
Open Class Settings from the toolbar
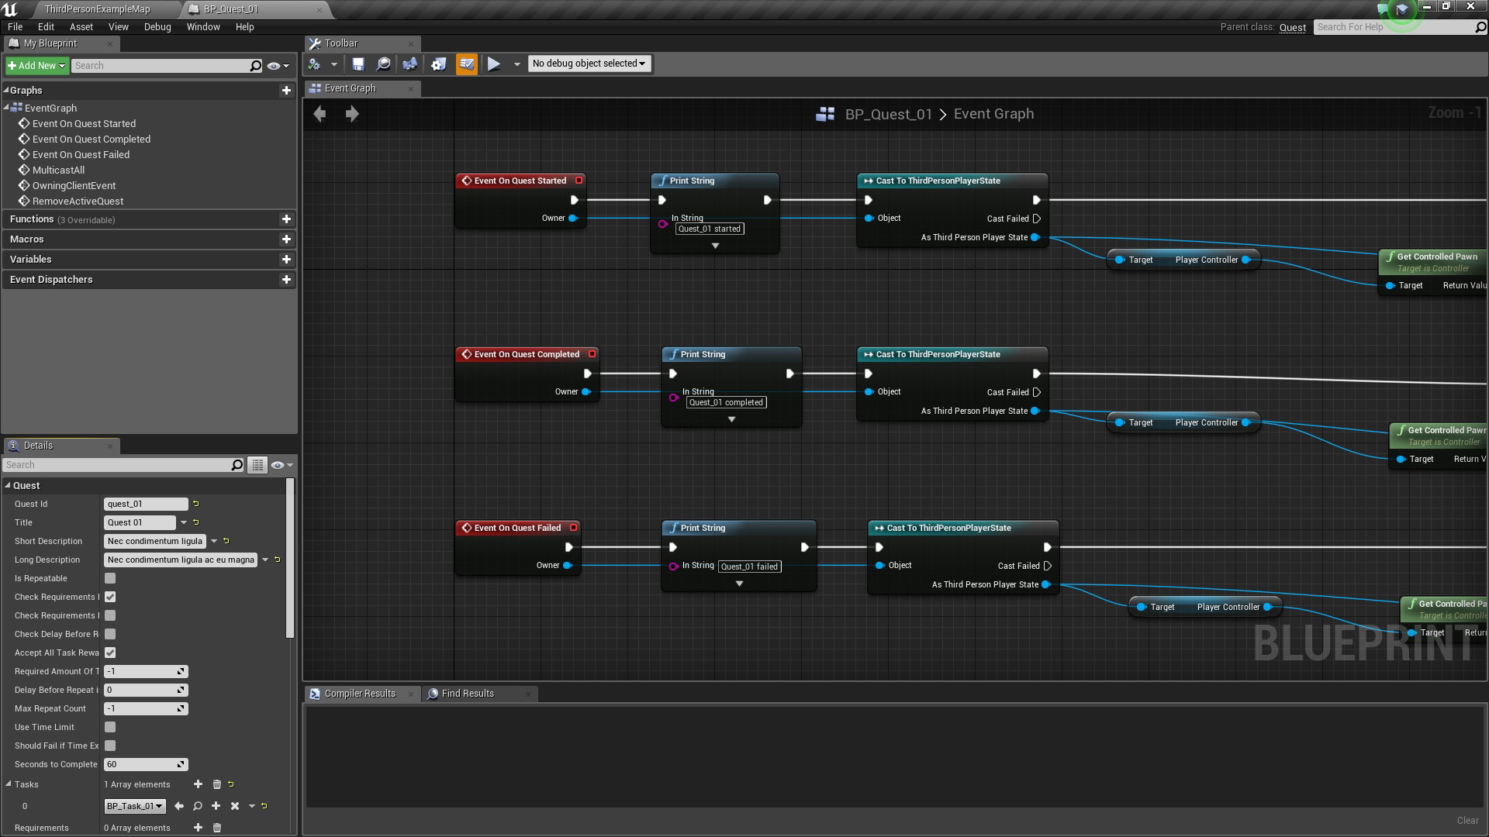[439, 64]
